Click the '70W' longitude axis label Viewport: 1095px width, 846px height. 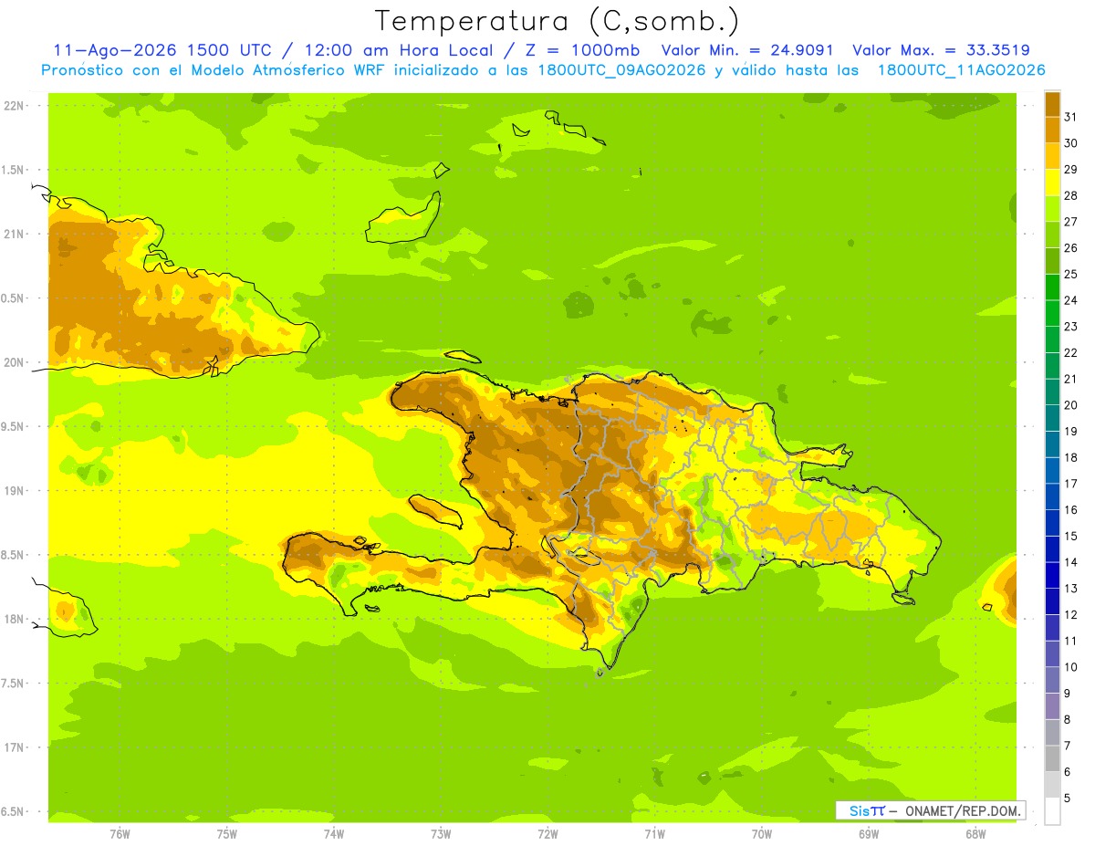click(762, 833)
